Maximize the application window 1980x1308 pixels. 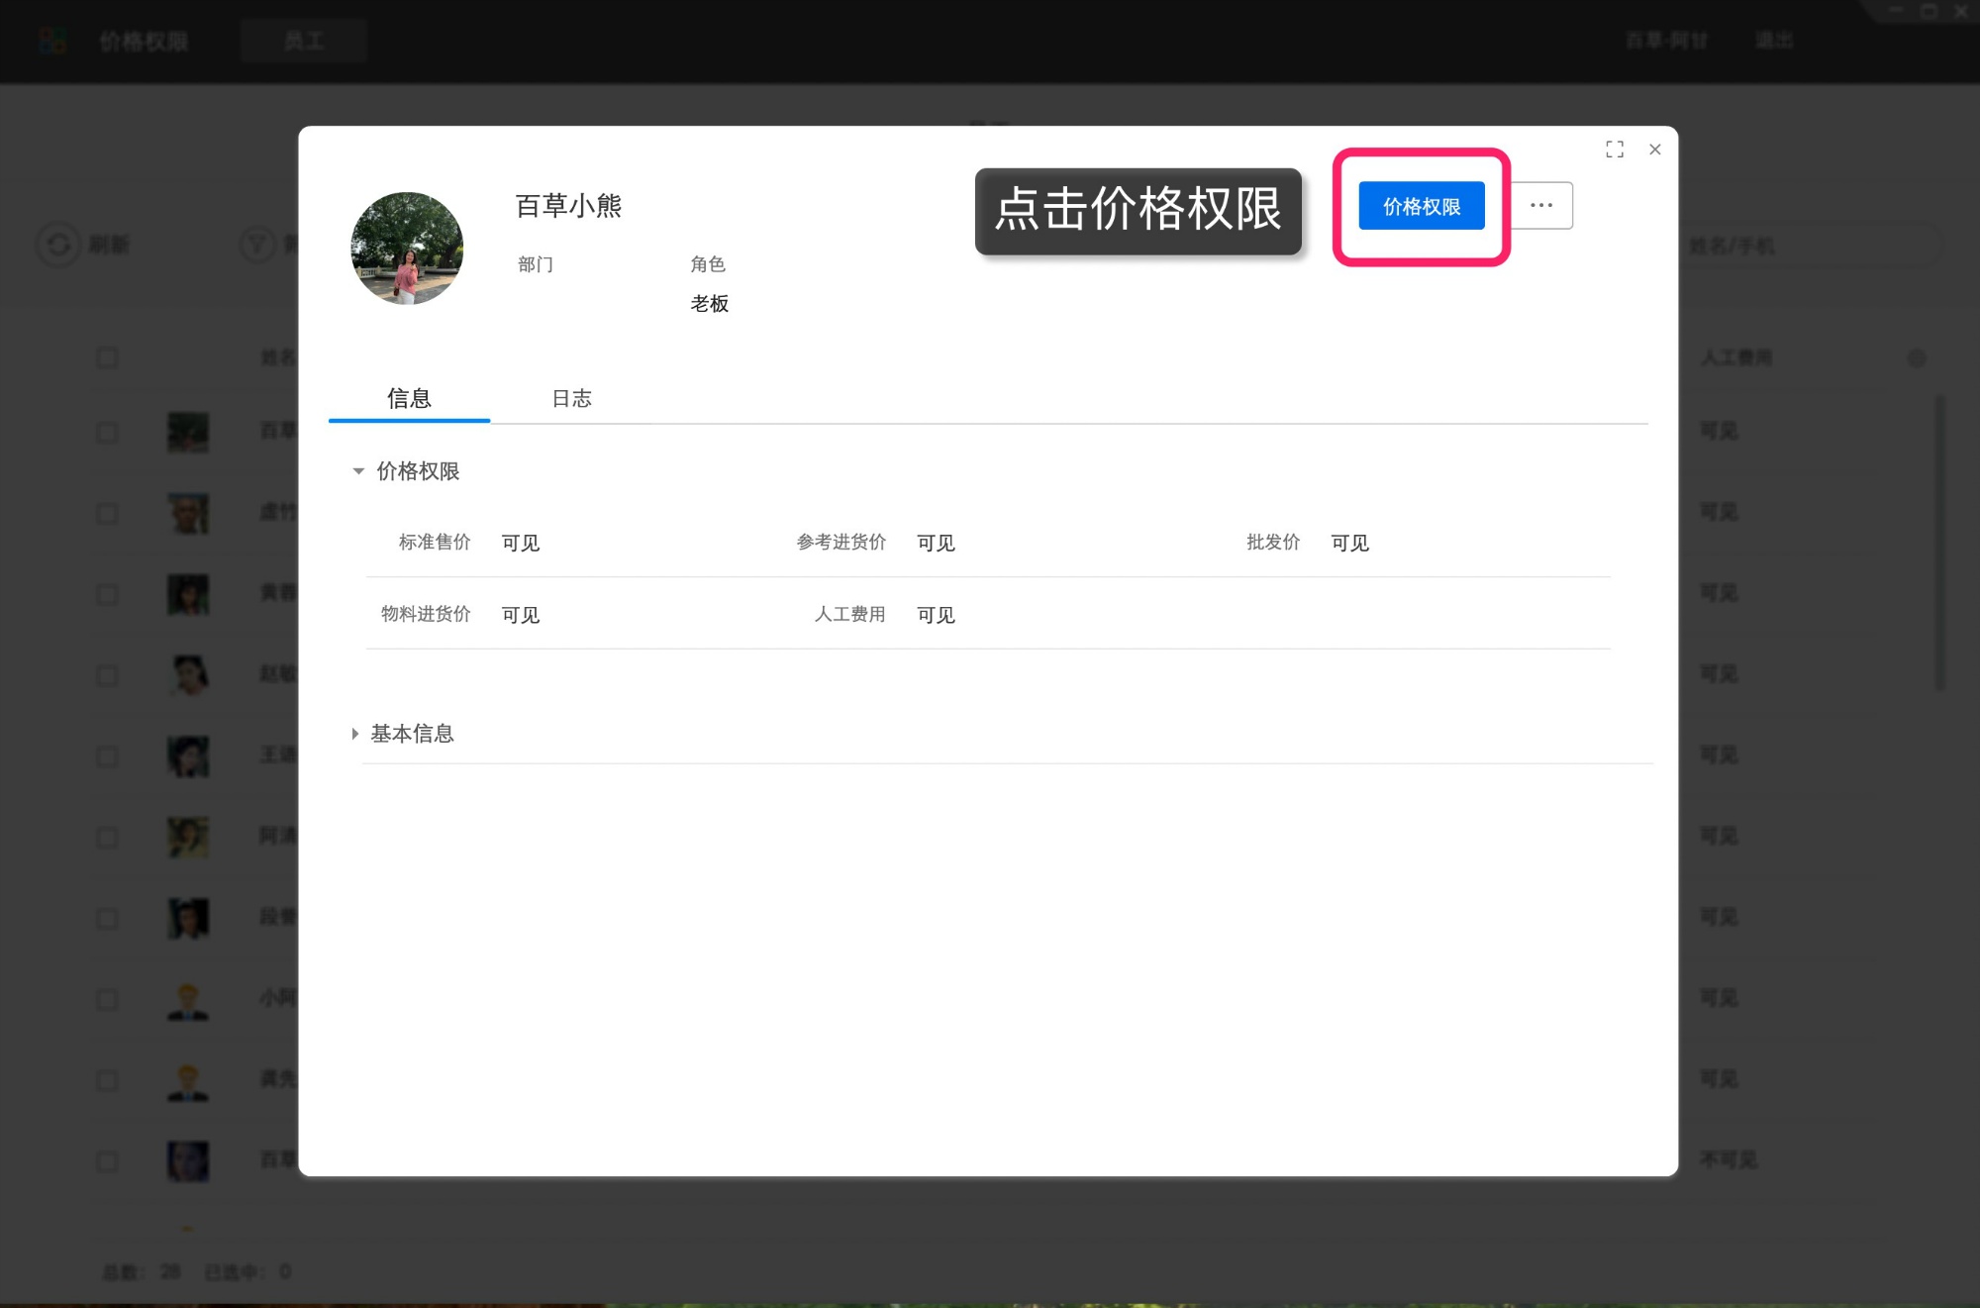pos(1929,11)
